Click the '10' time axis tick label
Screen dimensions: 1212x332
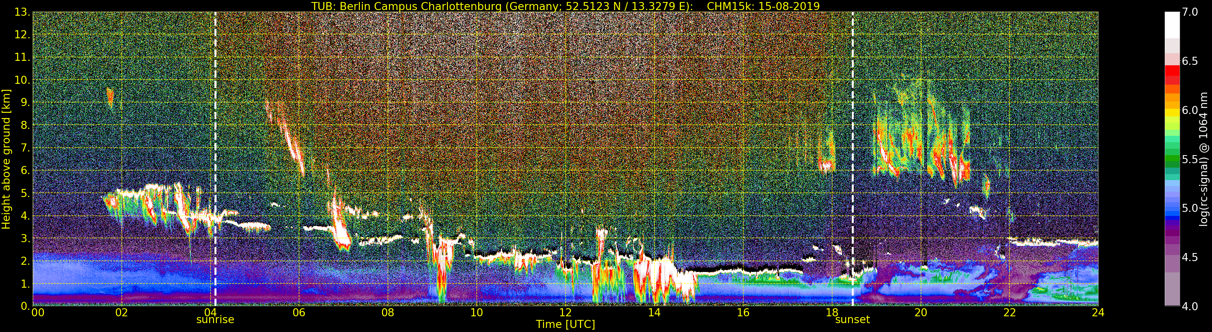(477, 313)
